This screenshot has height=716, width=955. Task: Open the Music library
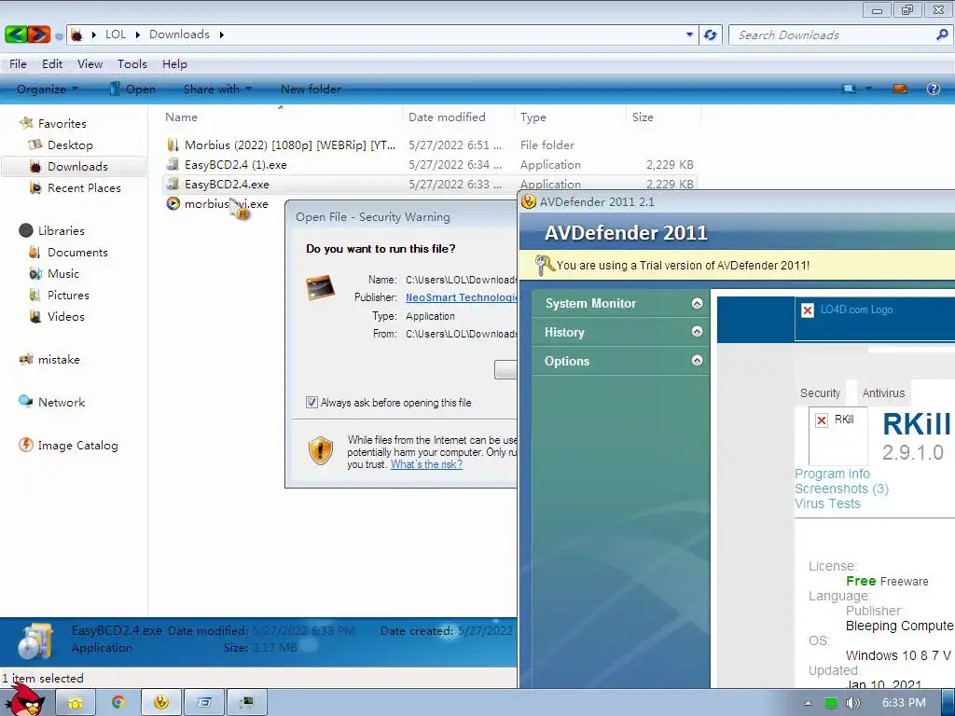pos(63,273)
